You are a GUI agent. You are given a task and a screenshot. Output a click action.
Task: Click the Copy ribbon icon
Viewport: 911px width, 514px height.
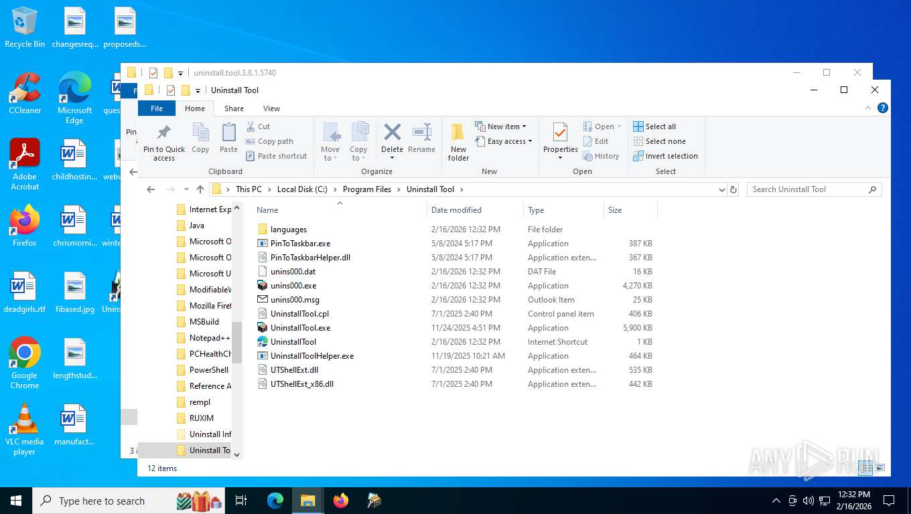(200, 139)
